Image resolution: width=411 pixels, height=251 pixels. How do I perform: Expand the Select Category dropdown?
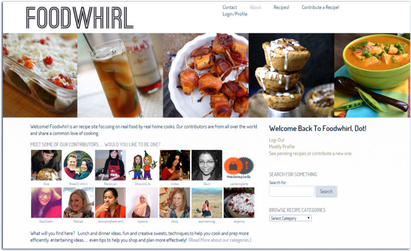[x=290, y=218]
